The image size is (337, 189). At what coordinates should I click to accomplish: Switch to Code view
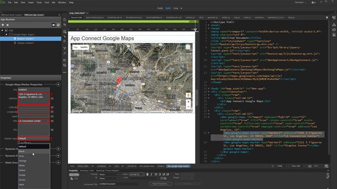click(x=160, y=8)
